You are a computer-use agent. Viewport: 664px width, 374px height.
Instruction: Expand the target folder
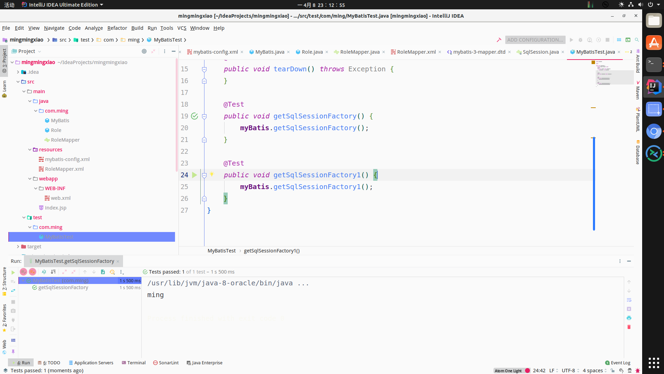pos(18,247)
